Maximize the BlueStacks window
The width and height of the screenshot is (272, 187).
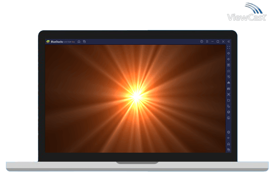[218, 42]
